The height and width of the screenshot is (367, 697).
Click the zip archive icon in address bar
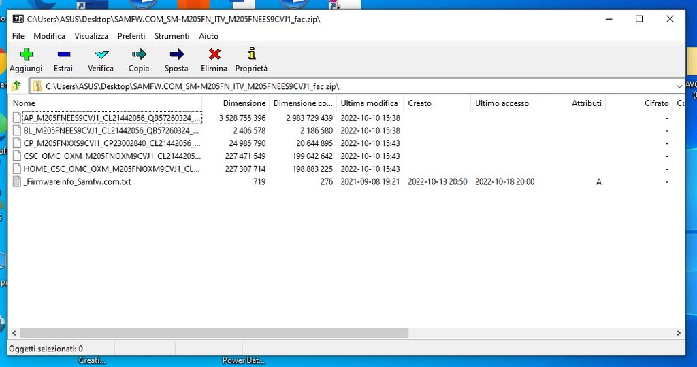[x=37, y=86]
